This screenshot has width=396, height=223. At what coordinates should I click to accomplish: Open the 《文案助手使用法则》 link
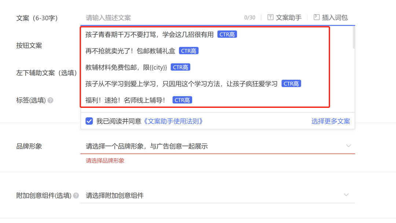[x=172, y=121]
